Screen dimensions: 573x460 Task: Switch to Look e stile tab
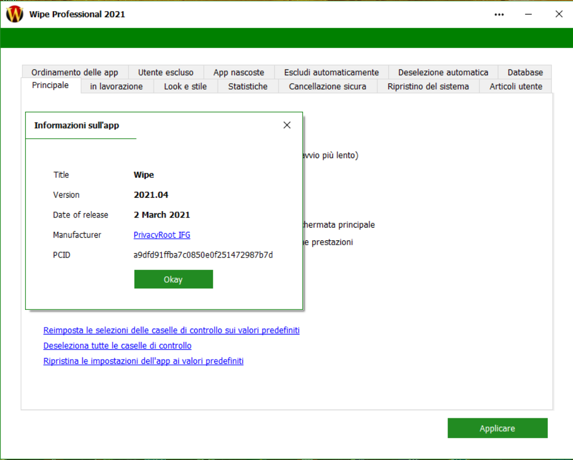(185, 87)
